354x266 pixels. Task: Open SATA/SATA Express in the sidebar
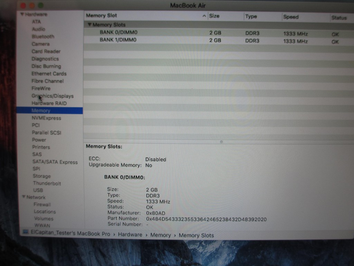[x=55, y=162]
